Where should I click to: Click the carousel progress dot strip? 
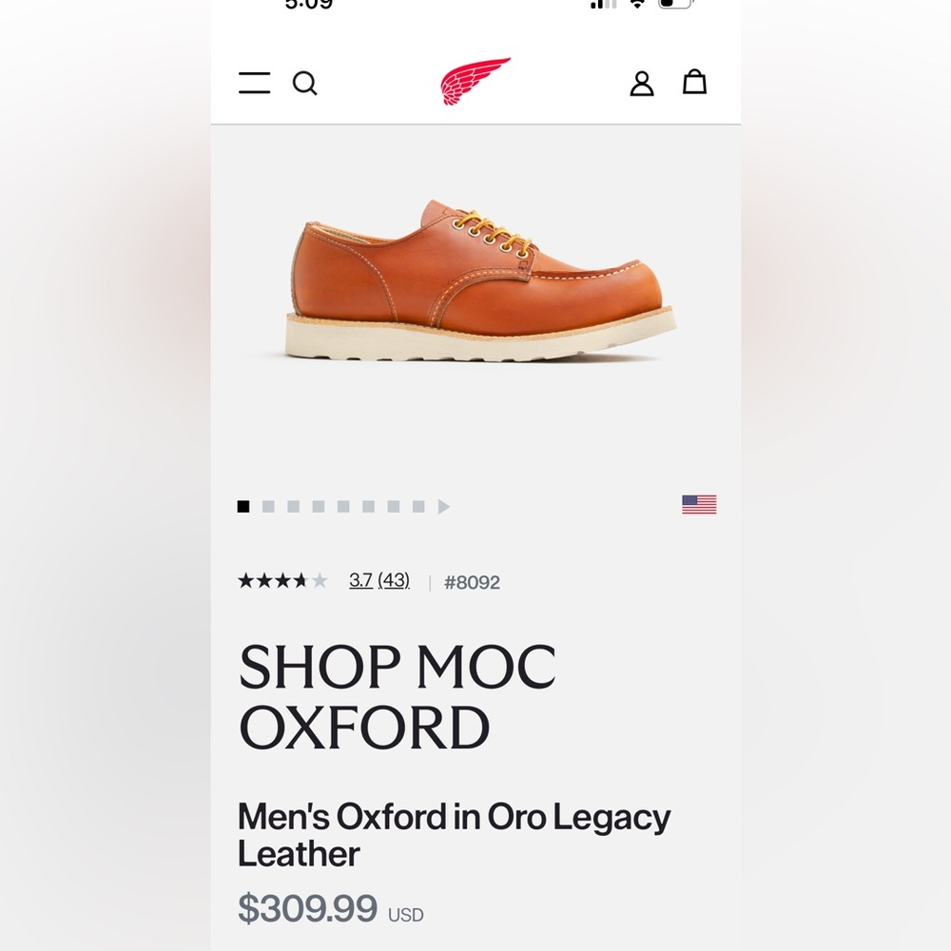tap(328, 506)
